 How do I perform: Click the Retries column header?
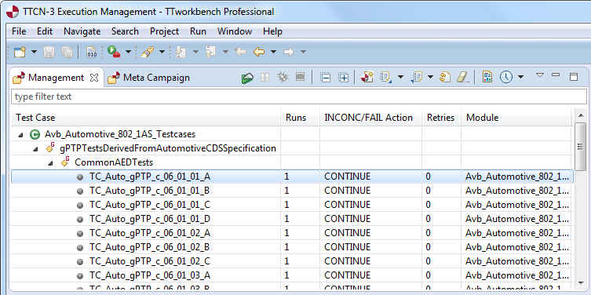[441, 118]
